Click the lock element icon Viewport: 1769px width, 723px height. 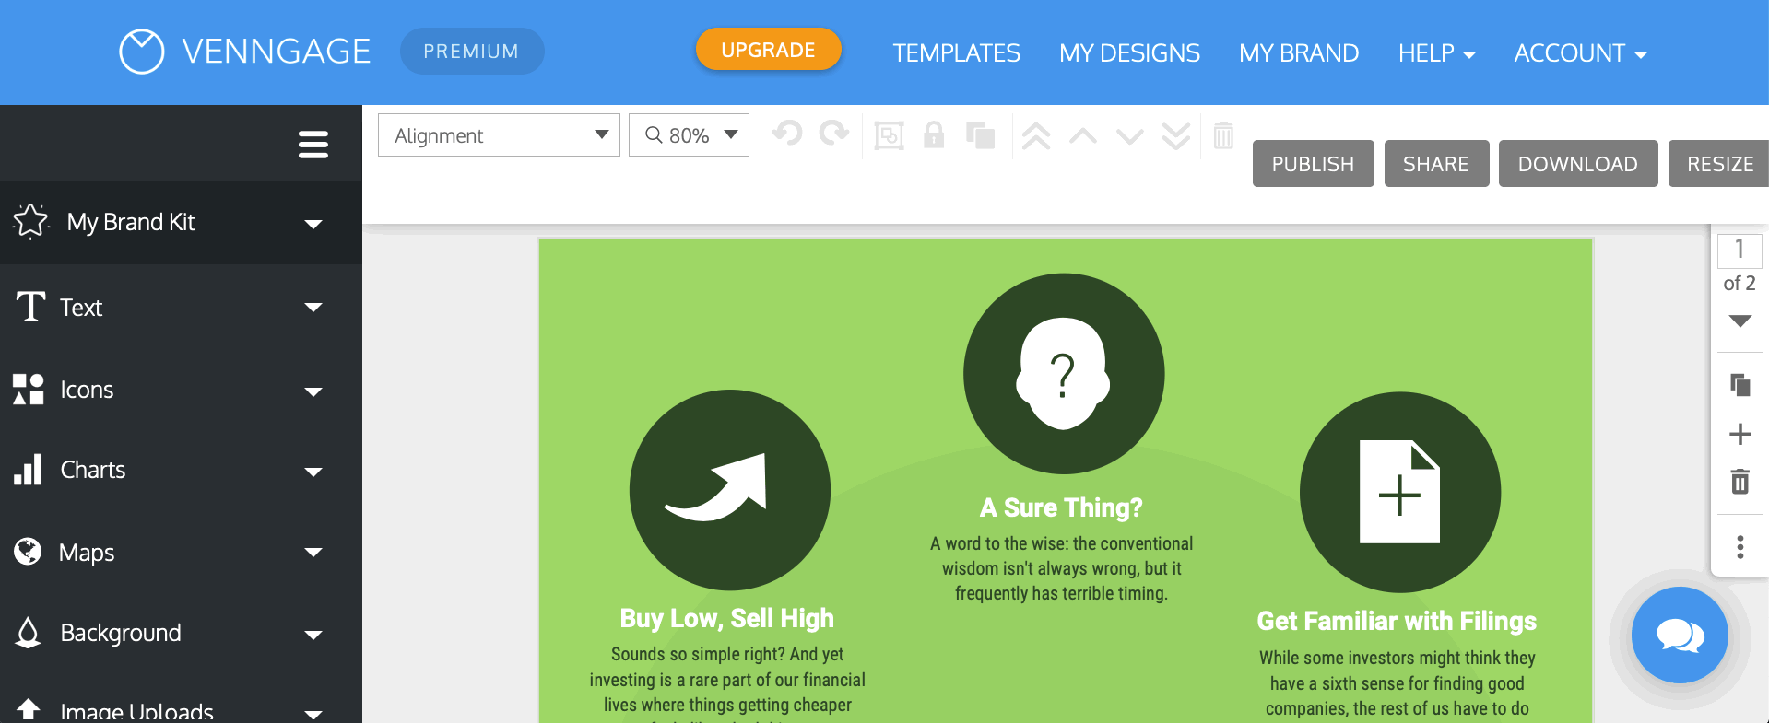pos(934,135)
